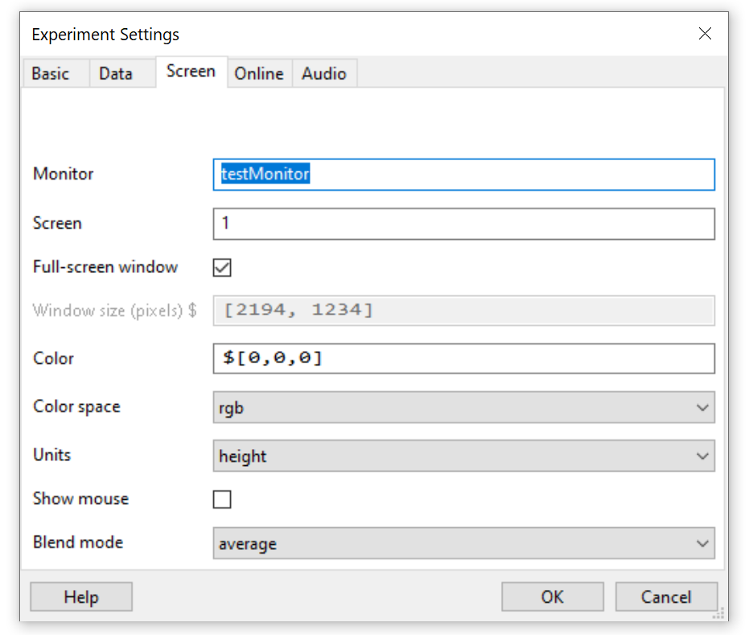Open the Data tab
The width and height of the screenshot is (753, 635).
pos(115,73)
